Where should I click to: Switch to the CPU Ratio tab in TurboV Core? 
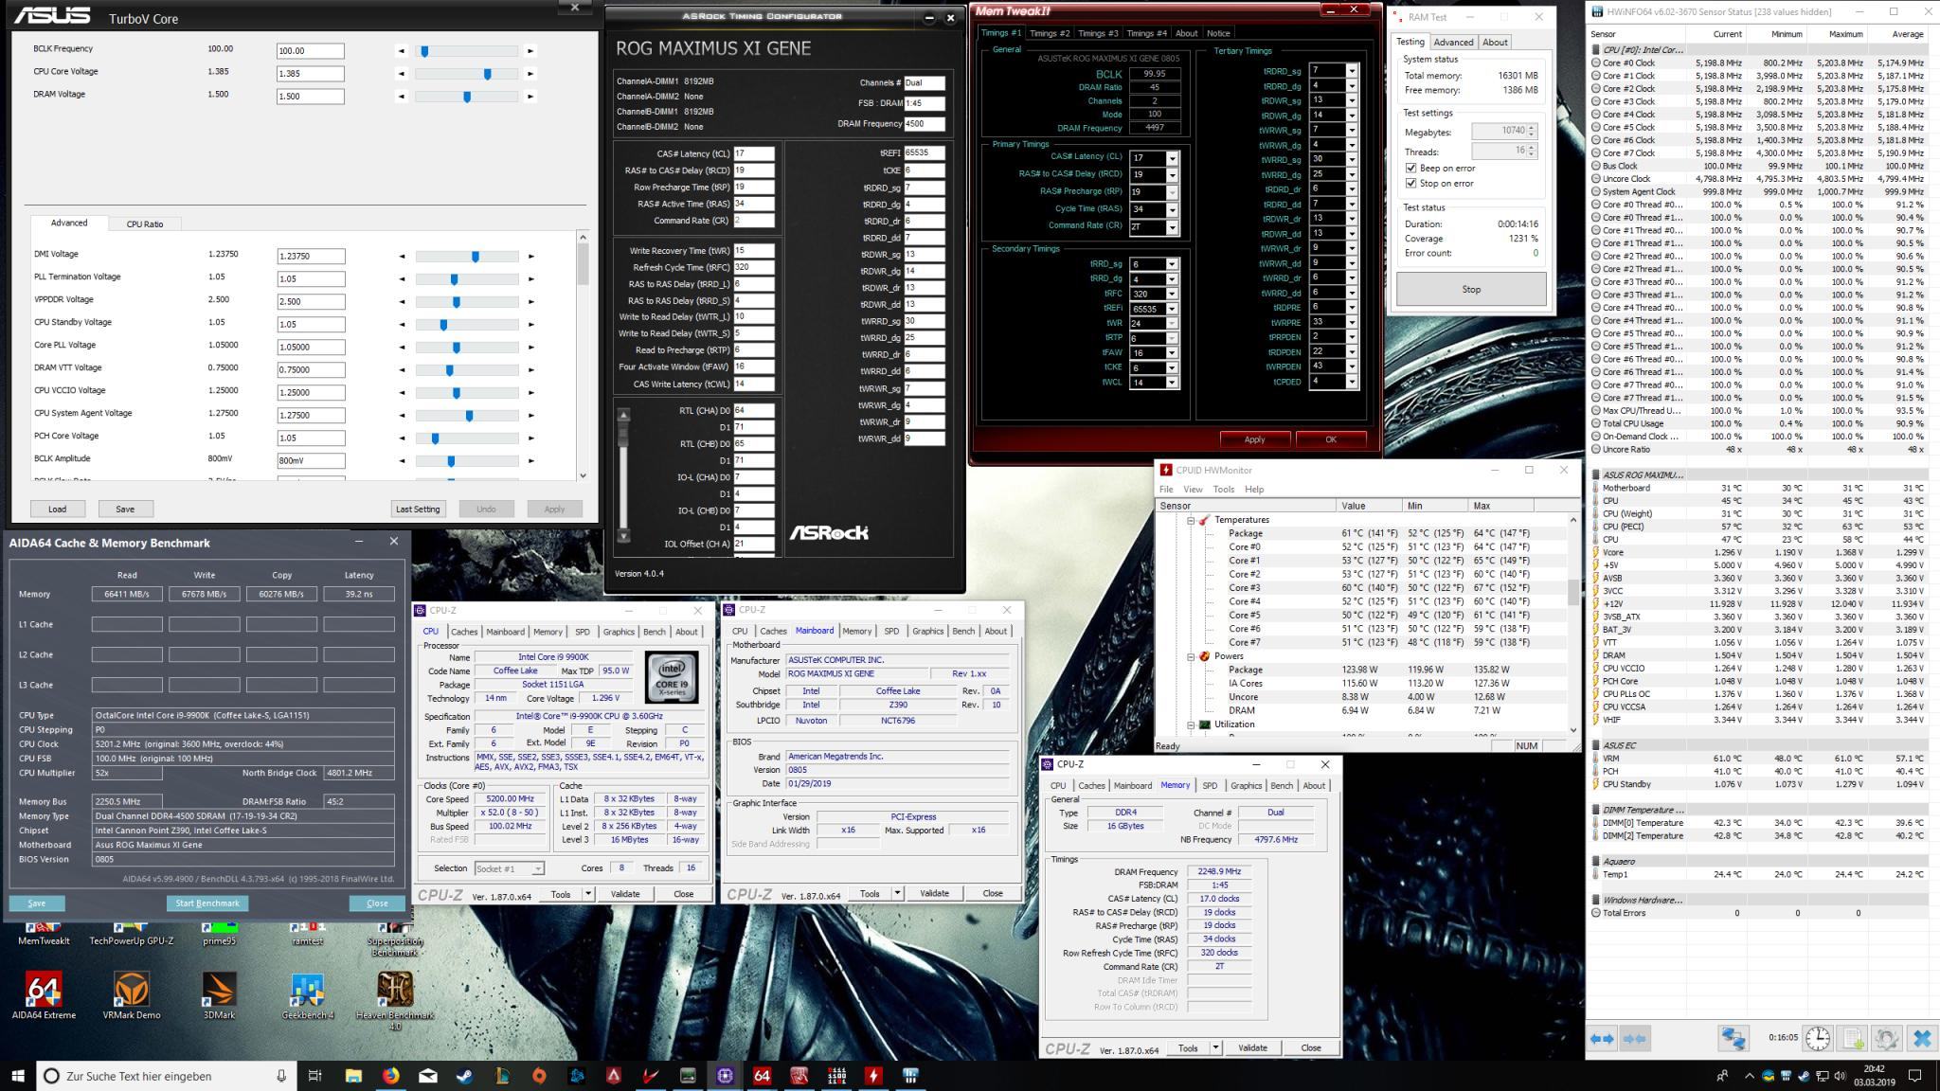tap(145, 224)
